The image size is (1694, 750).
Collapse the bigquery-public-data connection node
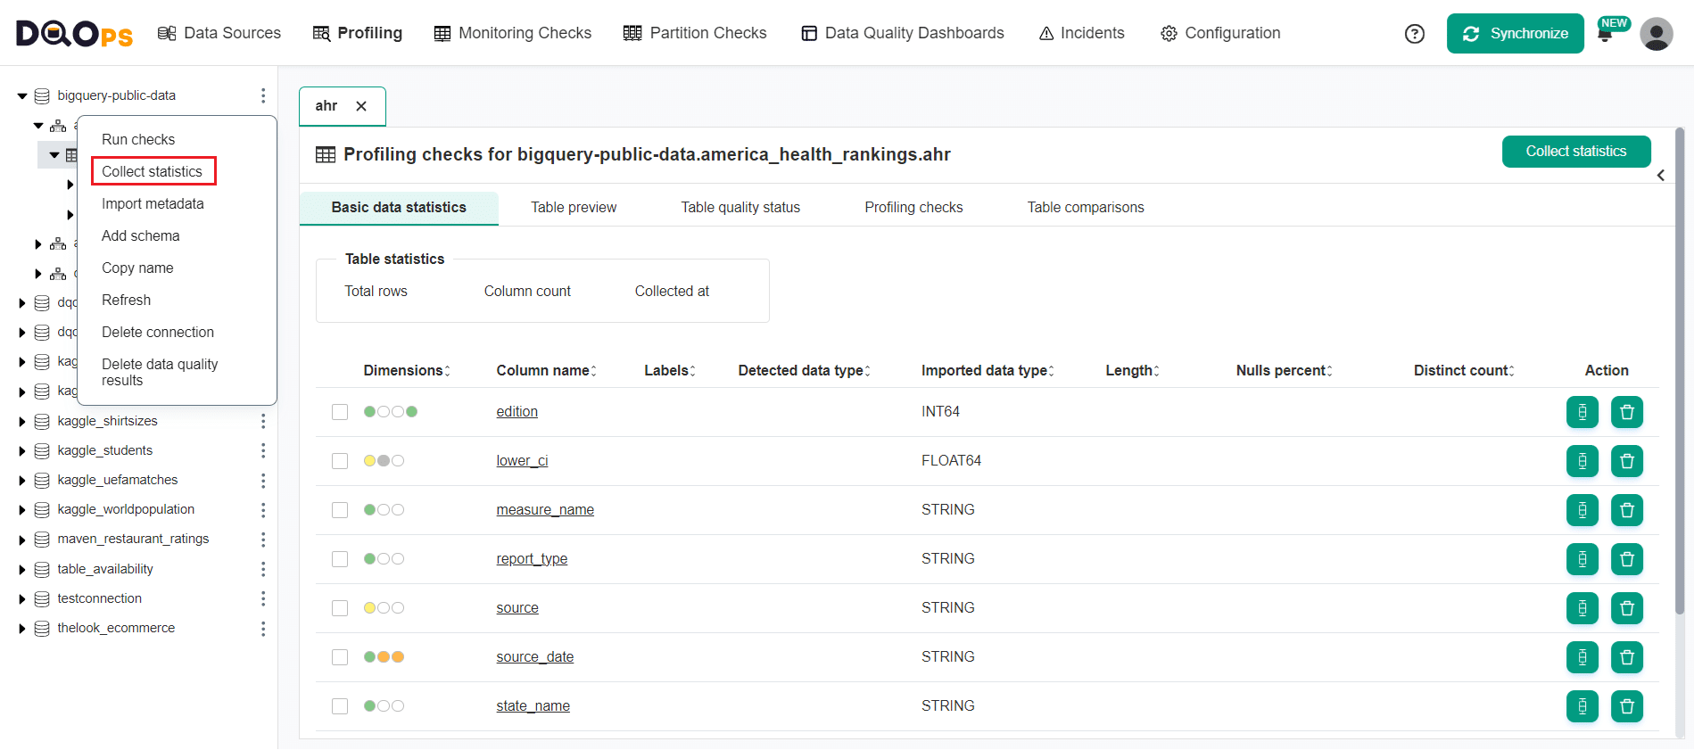tap(22, 96)
